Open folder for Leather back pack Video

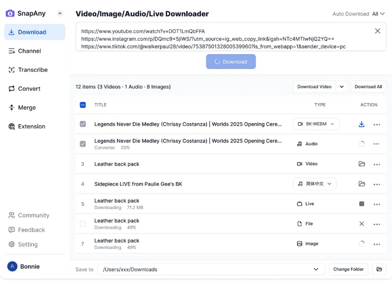[362, 164]
